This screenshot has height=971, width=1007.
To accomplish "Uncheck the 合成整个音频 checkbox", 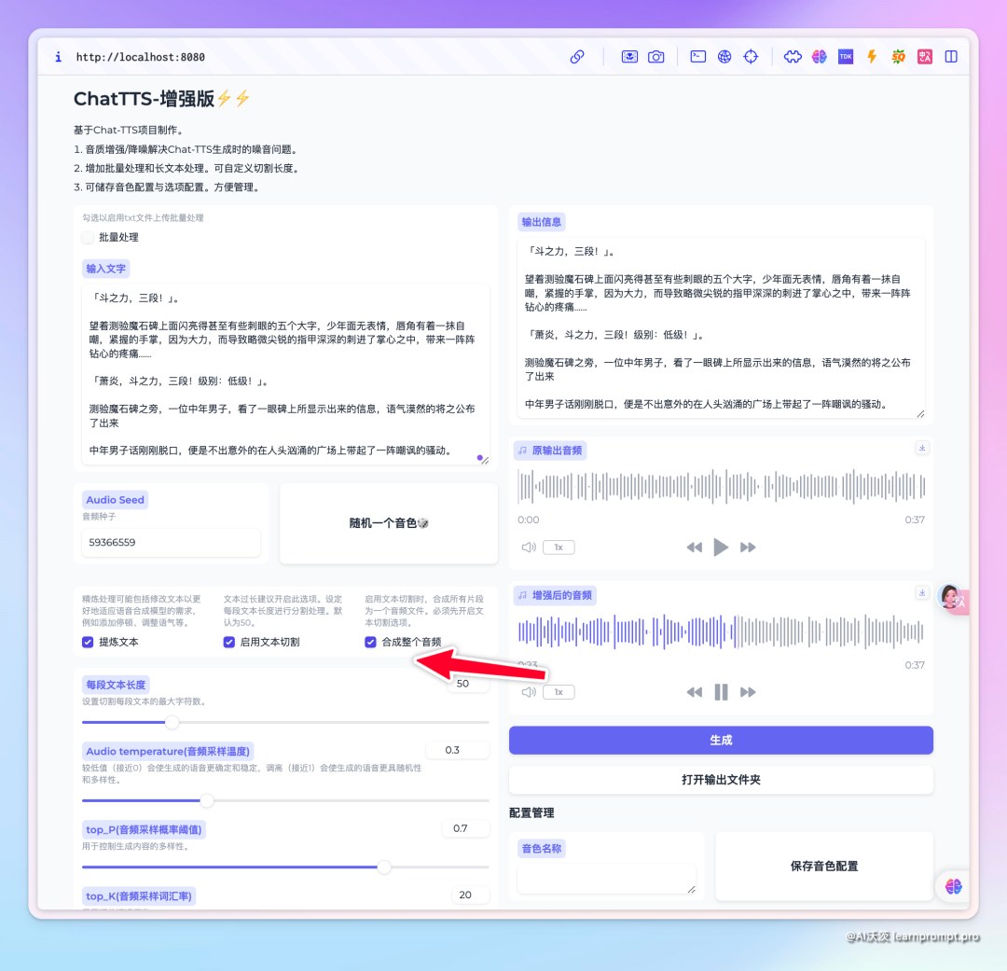I will coord(370,642).
